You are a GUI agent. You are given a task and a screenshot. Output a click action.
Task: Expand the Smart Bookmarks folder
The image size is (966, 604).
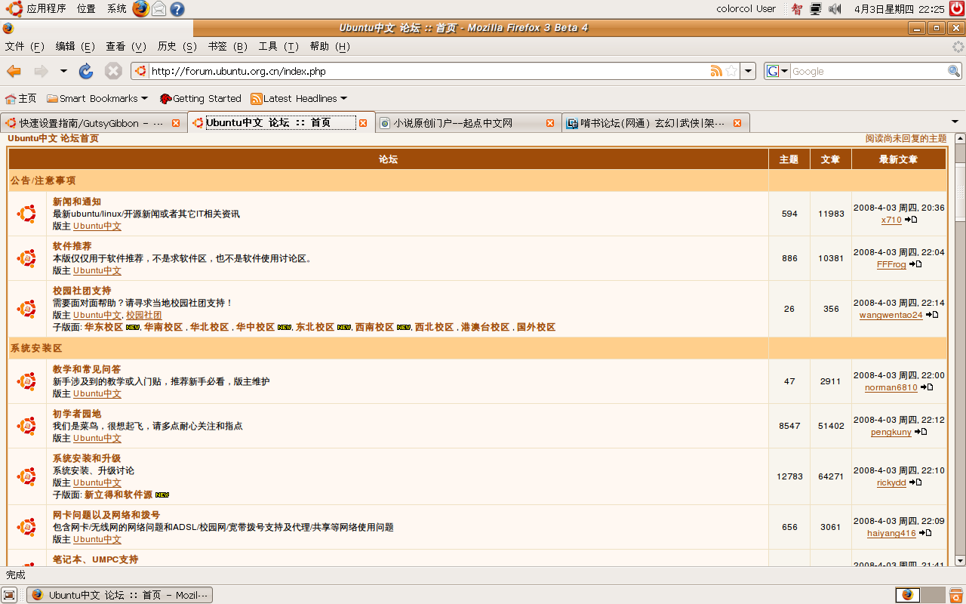click(x=97, y=98)
